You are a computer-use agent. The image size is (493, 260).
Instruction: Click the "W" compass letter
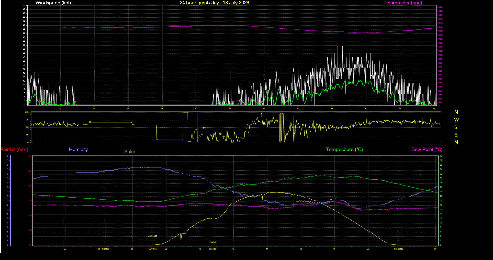(x=456, y=120)
